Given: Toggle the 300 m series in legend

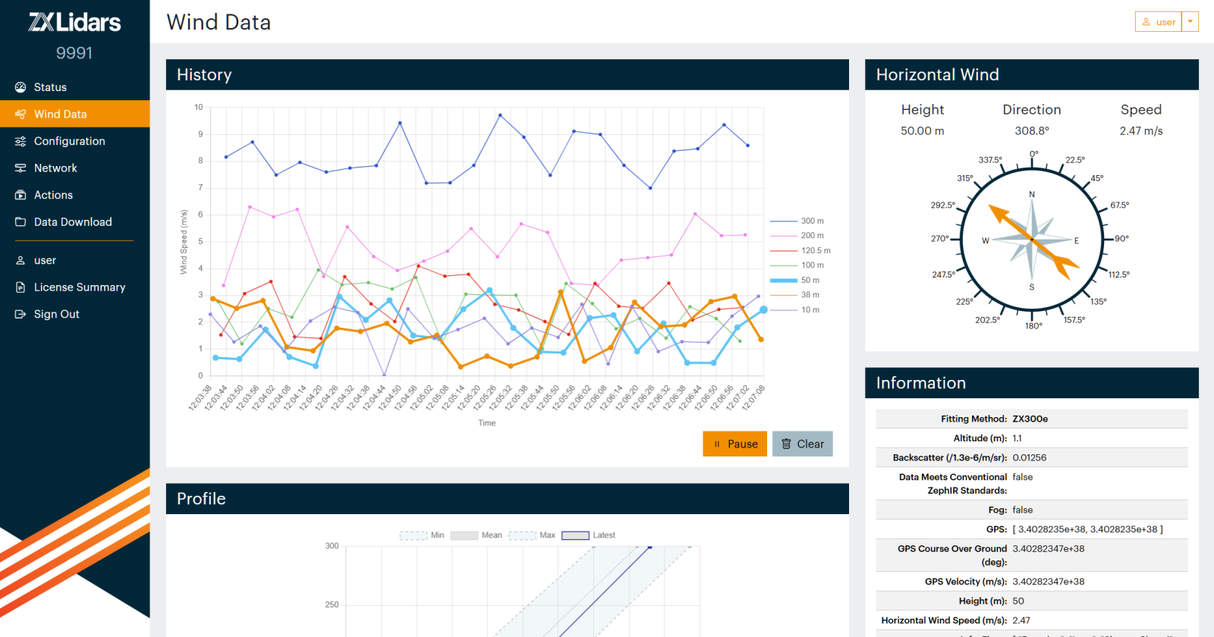Looking at the screenshot, I should tap(797, 221).
